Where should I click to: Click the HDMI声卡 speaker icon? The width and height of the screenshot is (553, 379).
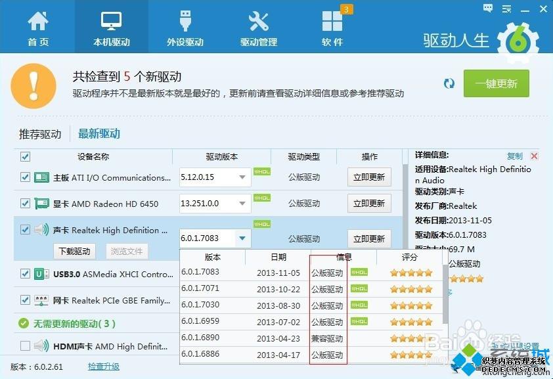(x=41, y=346)
